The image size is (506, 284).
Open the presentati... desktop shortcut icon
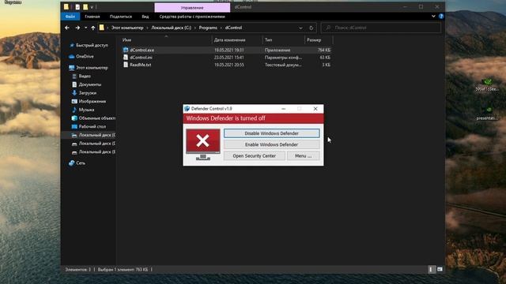point(487,114)
